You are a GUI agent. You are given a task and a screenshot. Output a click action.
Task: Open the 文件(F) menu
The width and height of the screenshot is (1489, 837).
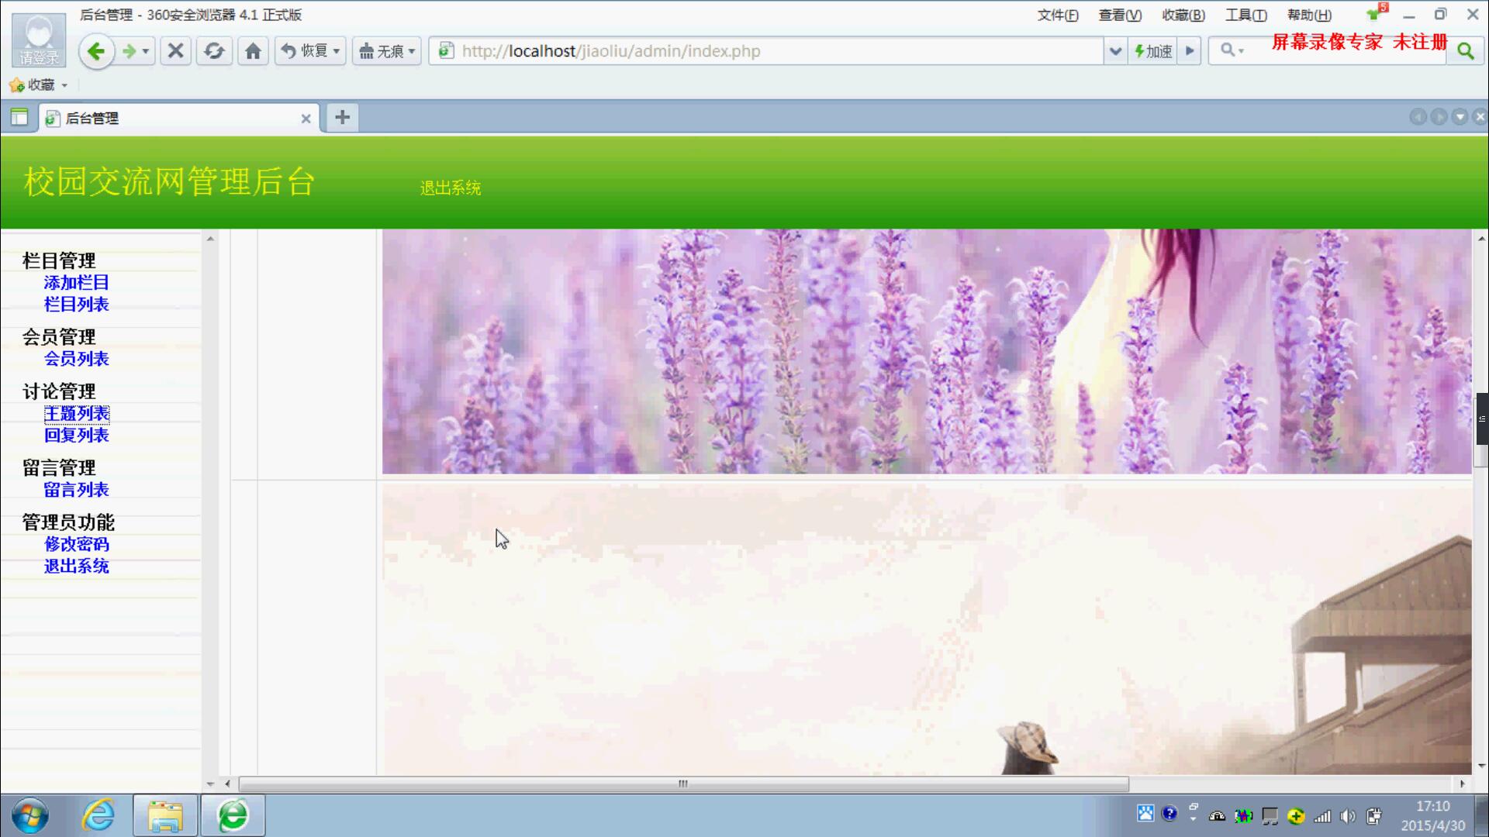tap(1058, 15)
